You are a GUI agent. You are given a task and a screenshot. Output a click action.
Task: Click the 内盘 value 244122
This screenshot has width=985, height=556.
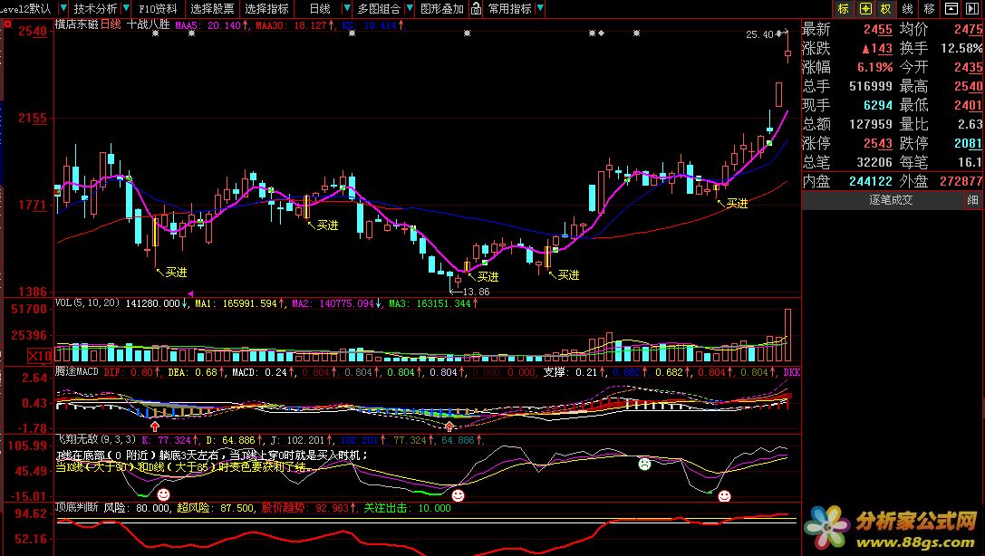[871, 181]
